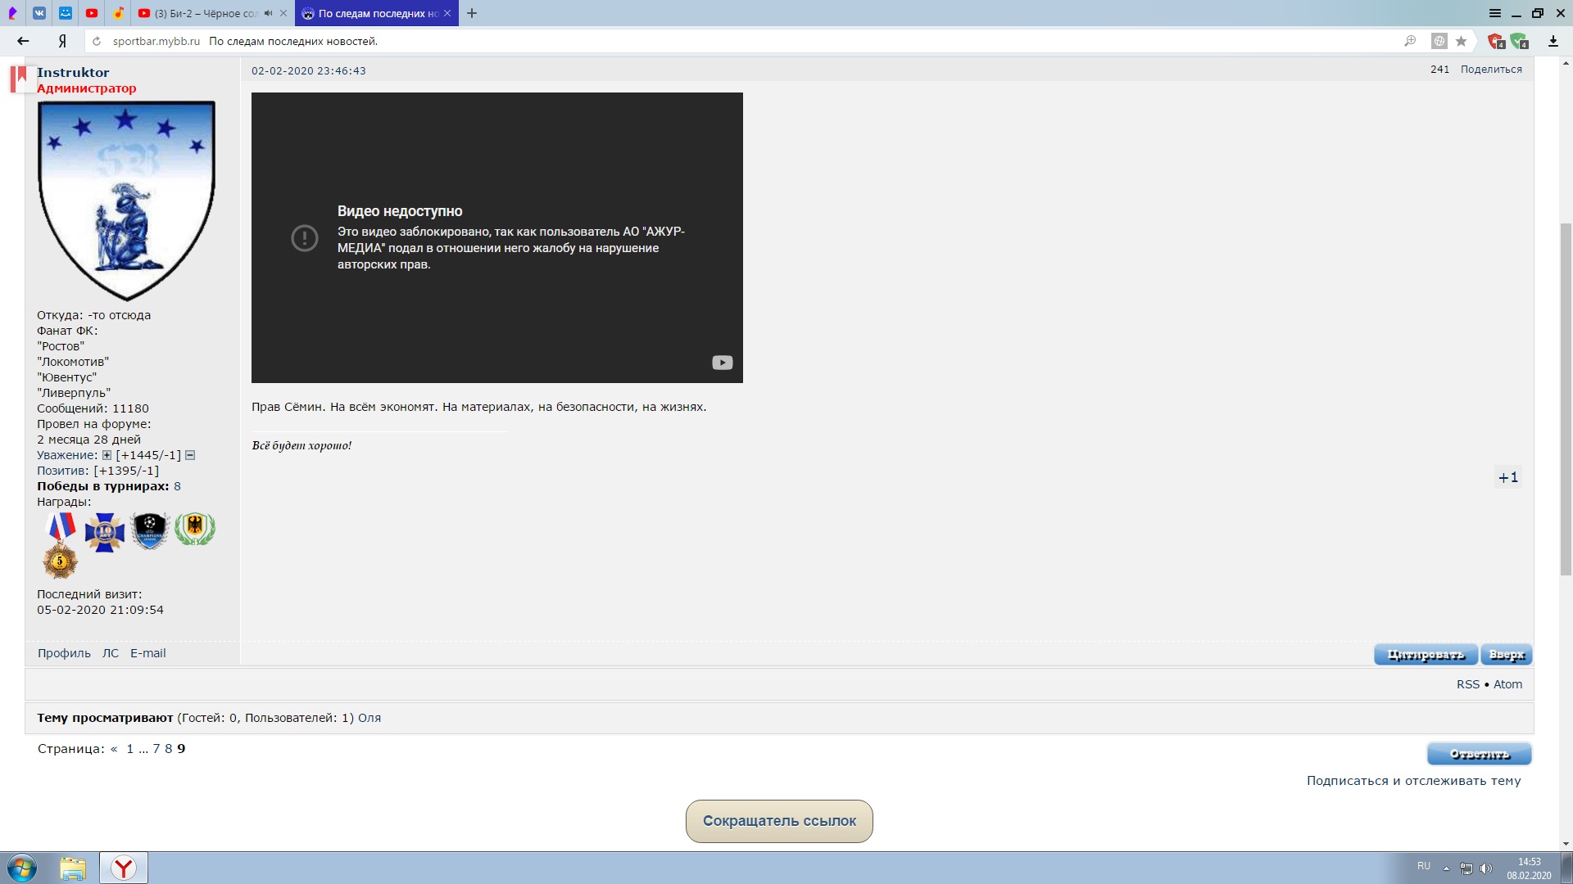Click the red shield extension icon
The width and height of the screenshot is (1573, 884).
[1496, 41]
